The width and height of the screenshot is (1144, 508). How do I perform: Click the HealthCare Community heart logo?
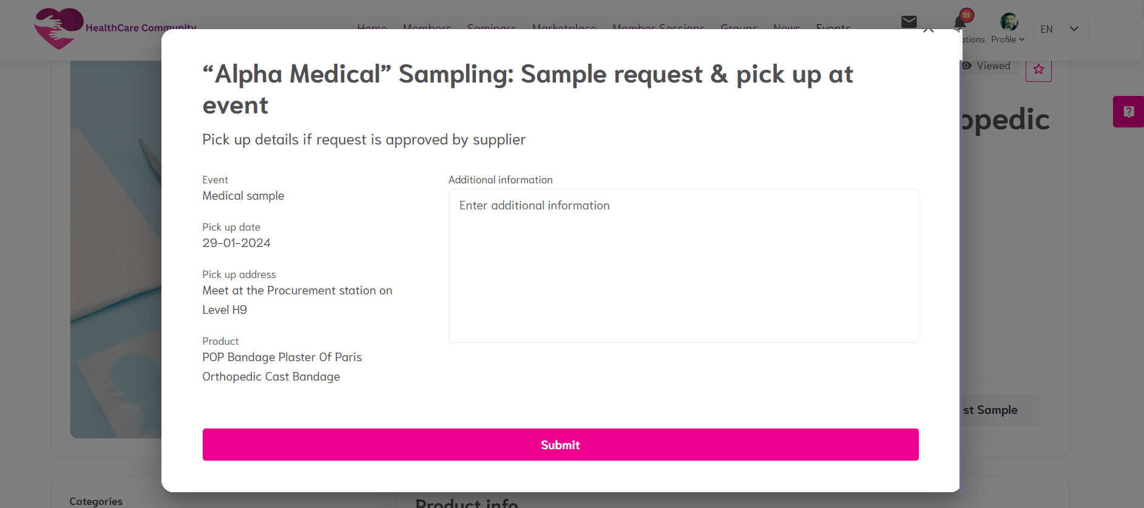pos(59,28)
